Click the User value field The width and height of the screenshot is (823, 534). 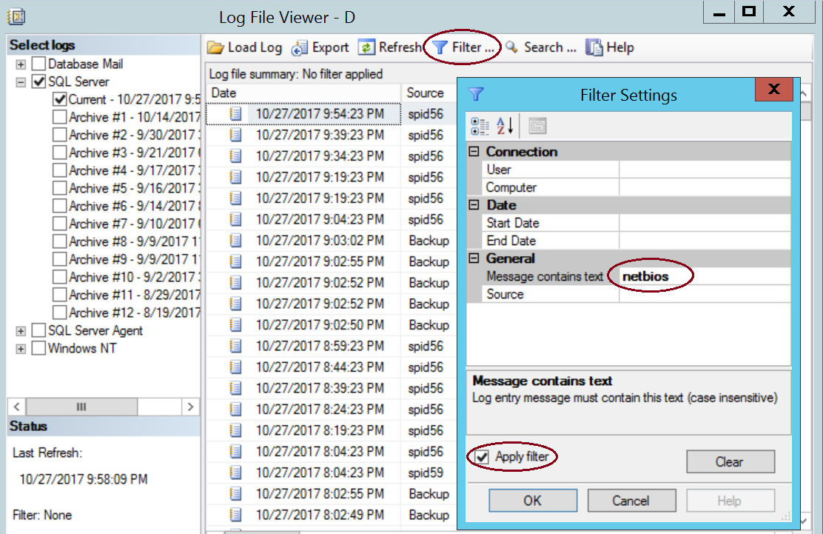pos(705,170)
